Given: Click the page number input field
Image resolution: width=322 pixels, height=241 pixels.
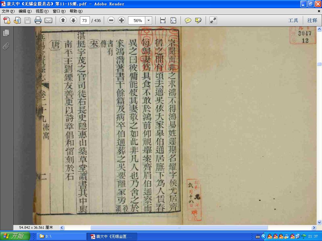Looking at the screenshot, I should (85, 20).
